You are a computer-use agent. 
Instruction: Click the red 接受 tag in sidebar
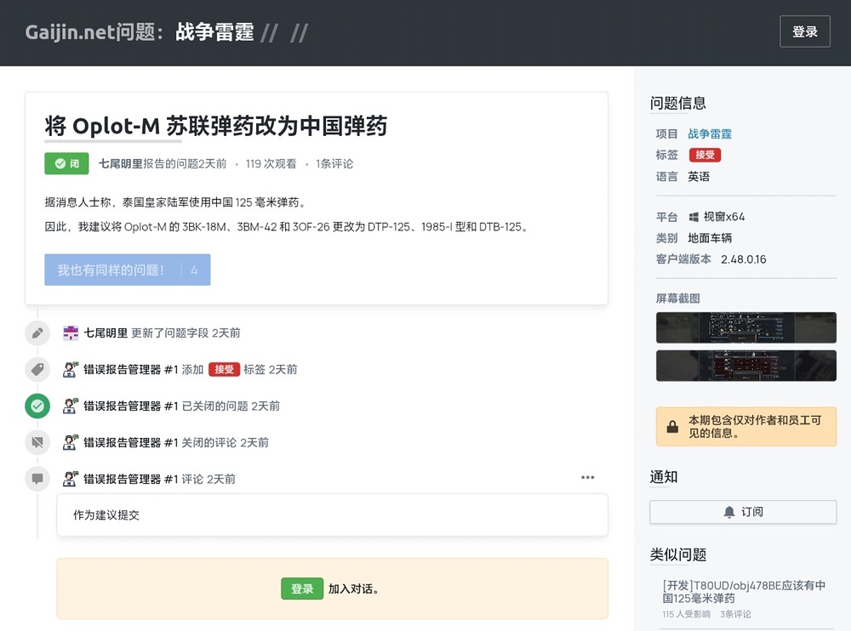click(x=705, y=155)
